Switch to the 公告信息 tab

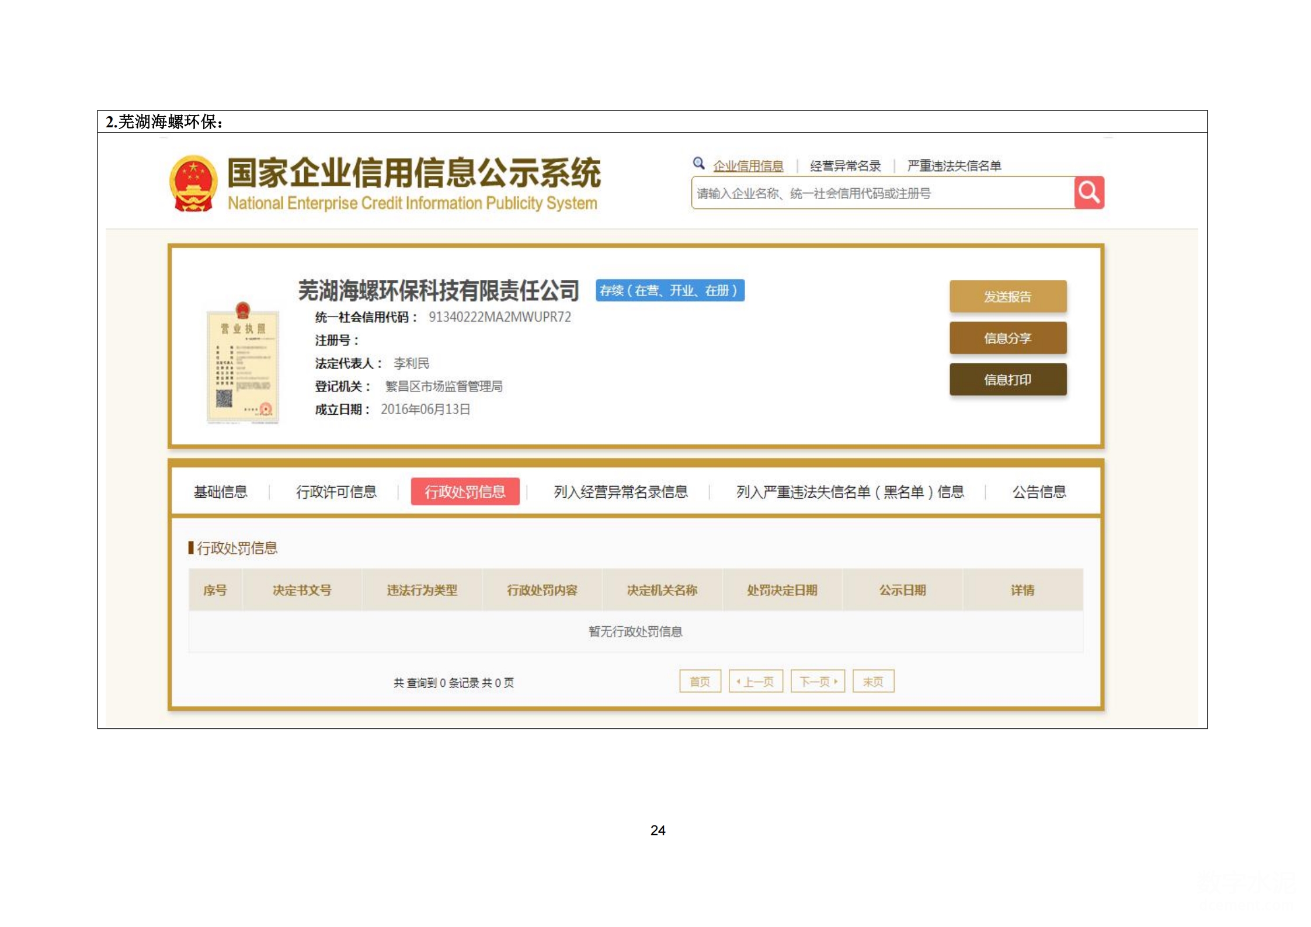click(x=1038, y=492)
